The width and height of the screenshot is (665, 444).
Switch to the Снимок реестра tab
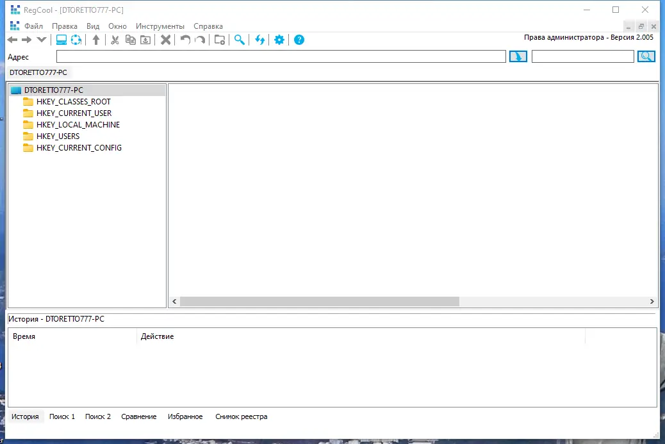coord(242,416)
